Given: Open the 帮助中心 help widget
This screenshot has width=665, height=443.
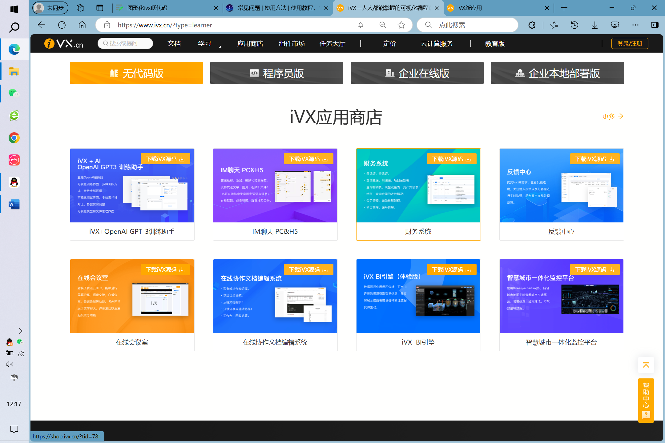Looking at the screenshot, I should (x=646, y=401).
